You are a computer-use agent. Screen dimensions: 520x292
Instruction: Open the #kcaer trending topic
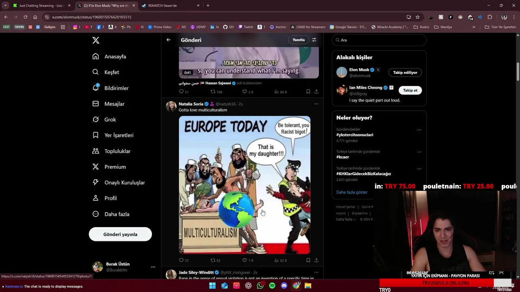(x=342, y=157)
